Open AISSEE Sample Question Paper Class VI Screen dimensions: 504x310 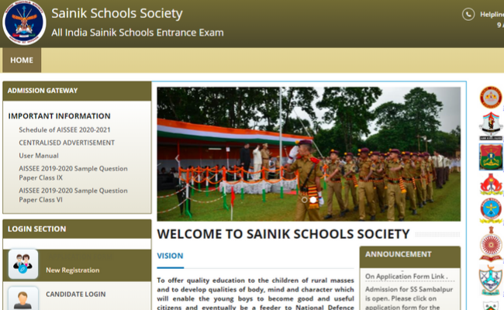tap(73, 195)
